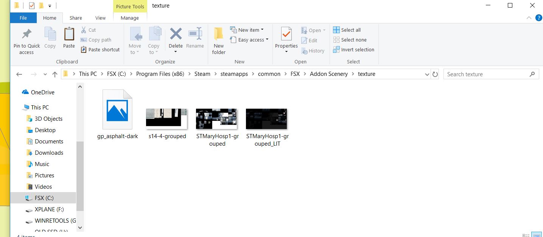Refresh the folder with address bar icon

tap(435, 74)
